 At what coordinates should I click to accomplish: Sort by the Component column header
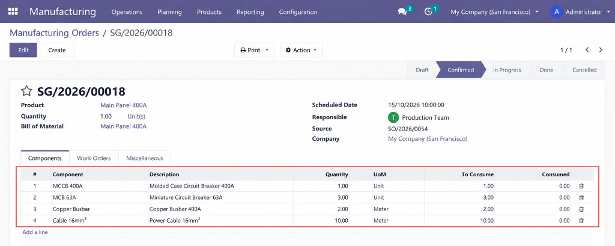click(68, 174)
